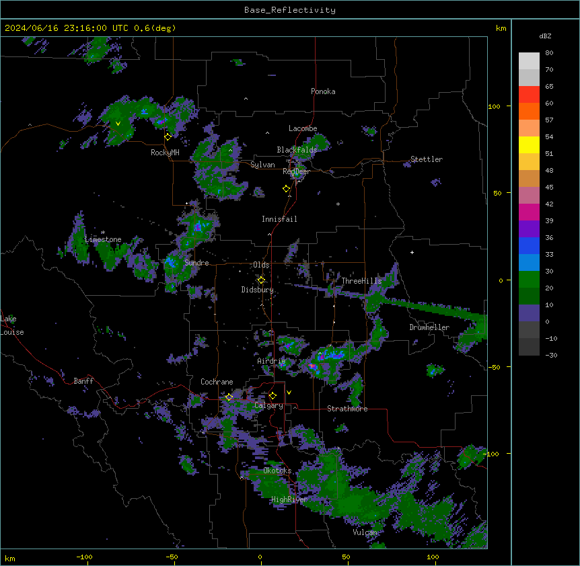The height and width of the screenshot is (566, 580).
Task: Click the asterisk marker east of Innisfail
Action: point(338,204)
